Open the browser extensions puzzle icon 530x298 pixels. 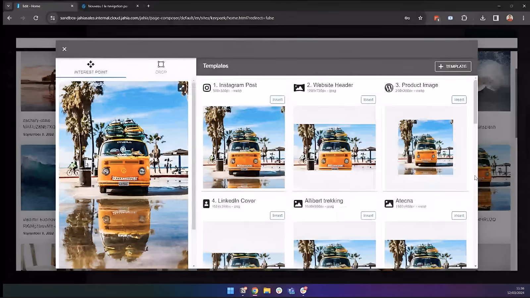pyautogui.click(x=464, y=18)
